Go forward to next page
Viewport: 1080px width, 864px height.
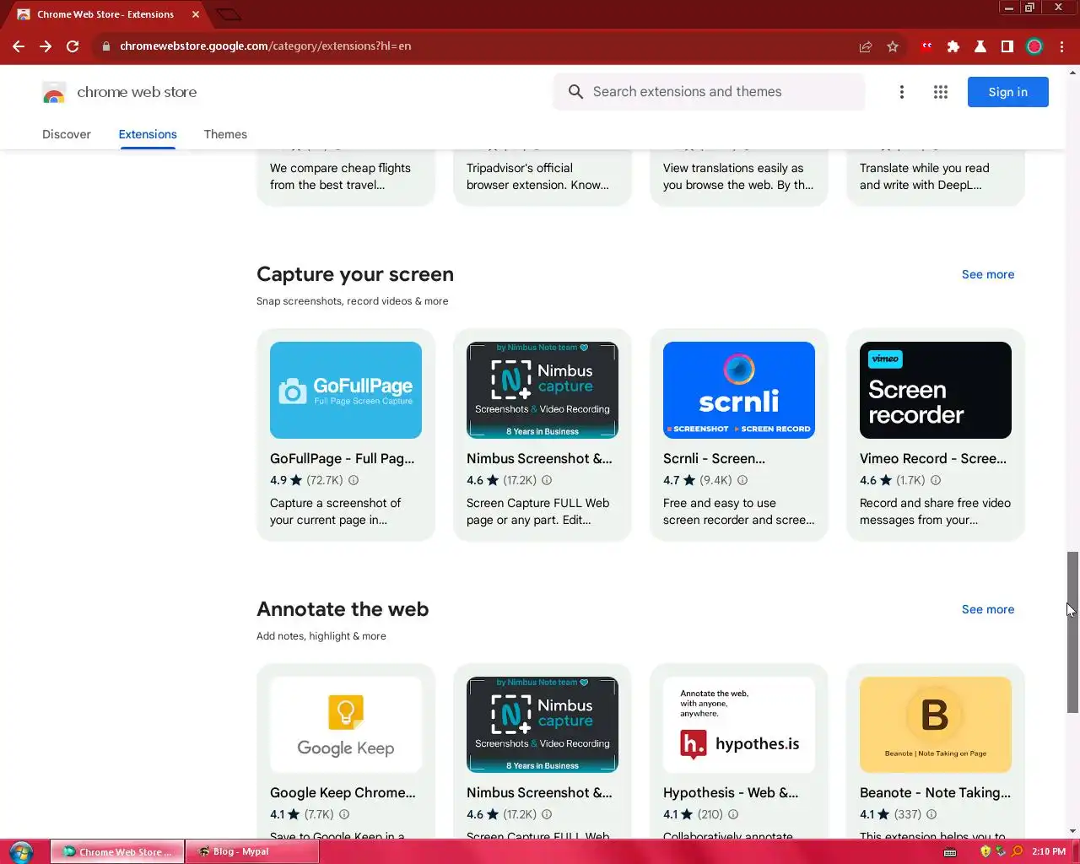(46, 46)
